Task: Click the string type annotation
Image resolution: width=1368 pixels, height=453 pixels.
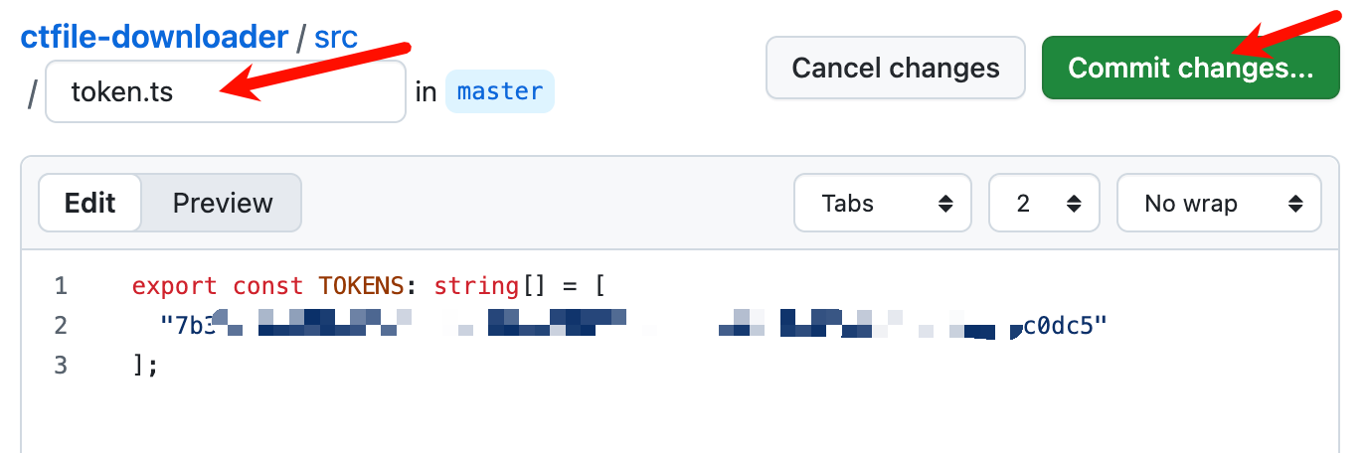Action: point(470,287)
